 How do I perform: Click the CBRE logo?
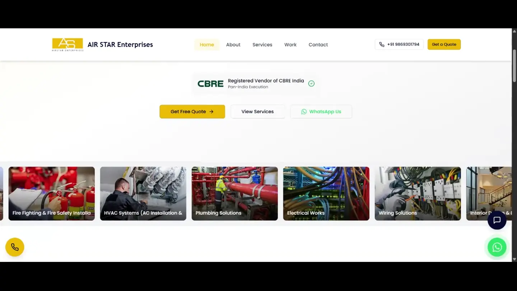[210, 84]
